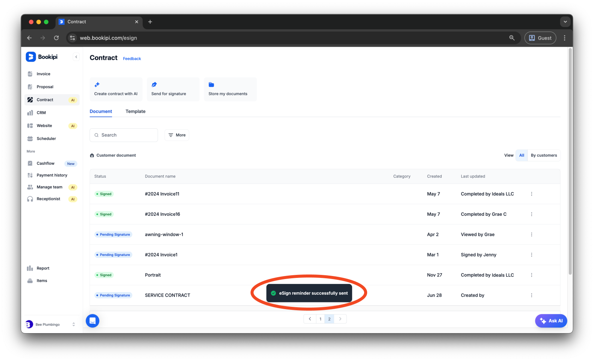Switch to the Template tab
This screenshot has width=594, height=361.
pyautogui.click(x=135, y=111)
